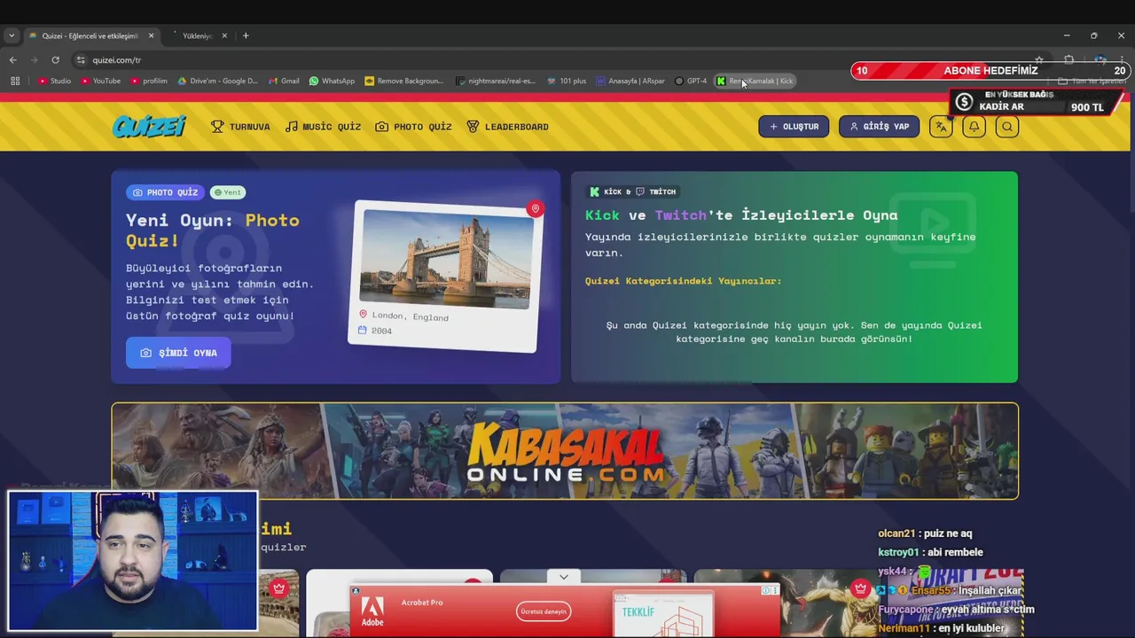Collapse the ad with the chevron handle
Viewport: 1135px width, 638px height.
(x=563, y=577)
